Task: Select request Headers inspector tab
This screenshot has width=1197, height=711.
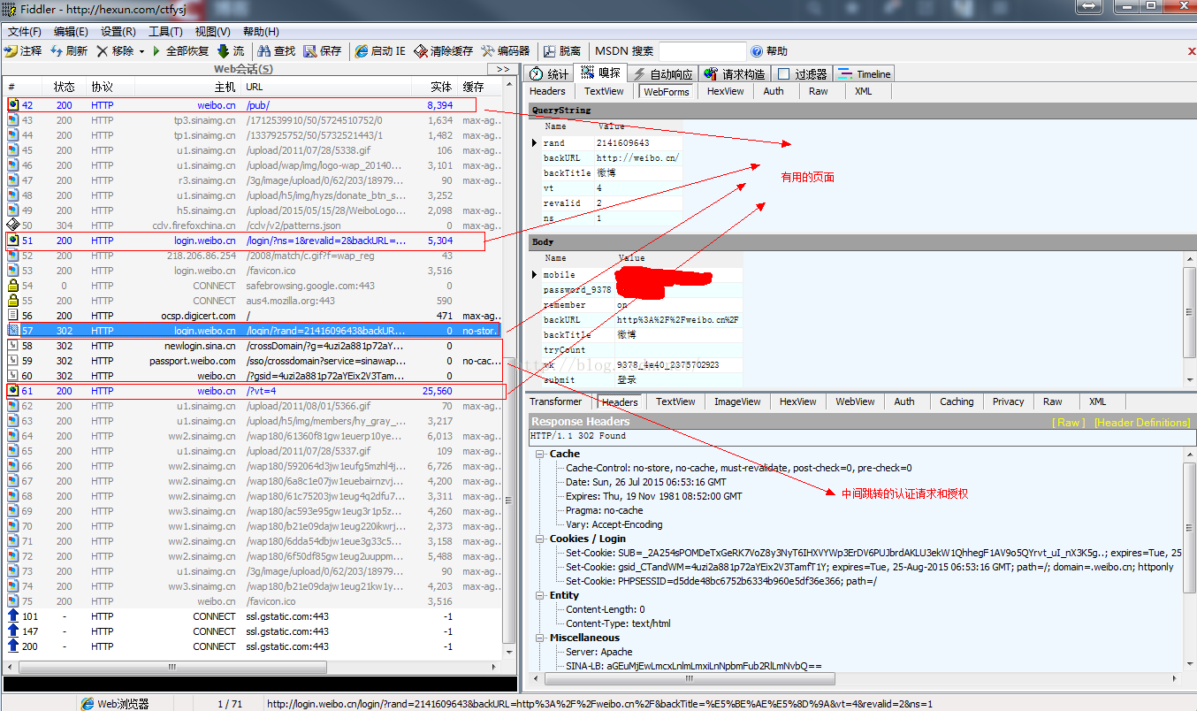Action: pos(547,91)
